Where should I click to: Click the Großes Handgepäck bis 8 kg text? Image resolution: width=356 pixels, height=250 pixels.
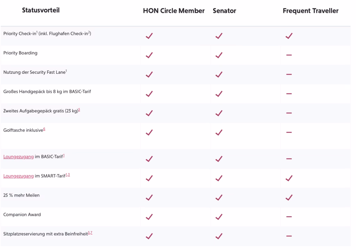pyautogui.click(x=47, y=92)
